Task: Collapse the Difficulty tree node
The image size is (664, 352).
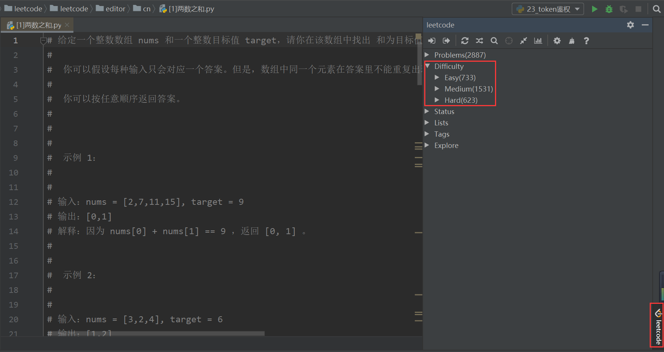Action: [428, 66]
